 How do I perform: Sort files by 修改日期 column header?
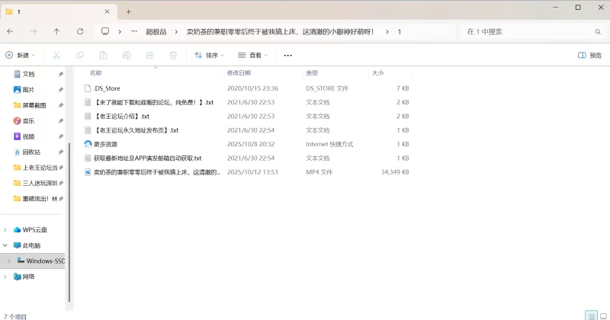tap(239, 73)
